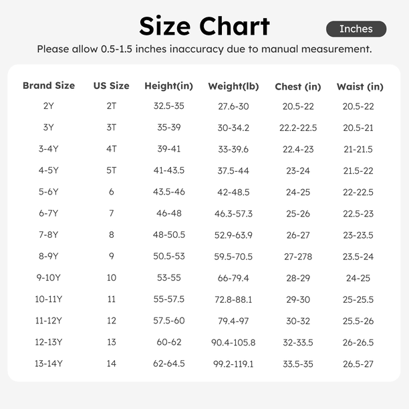Click the Size Chart title
This screenshot has width=409, height=409.
(204, 26)
